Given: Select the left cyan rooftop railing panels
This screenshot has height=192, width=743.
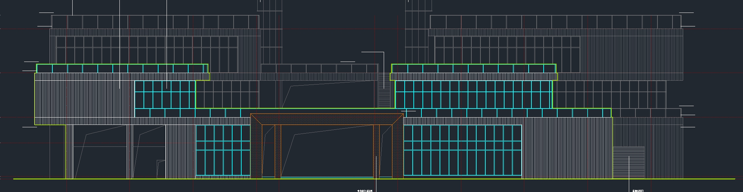Looking at the screenshot, I should pos(122,69).
